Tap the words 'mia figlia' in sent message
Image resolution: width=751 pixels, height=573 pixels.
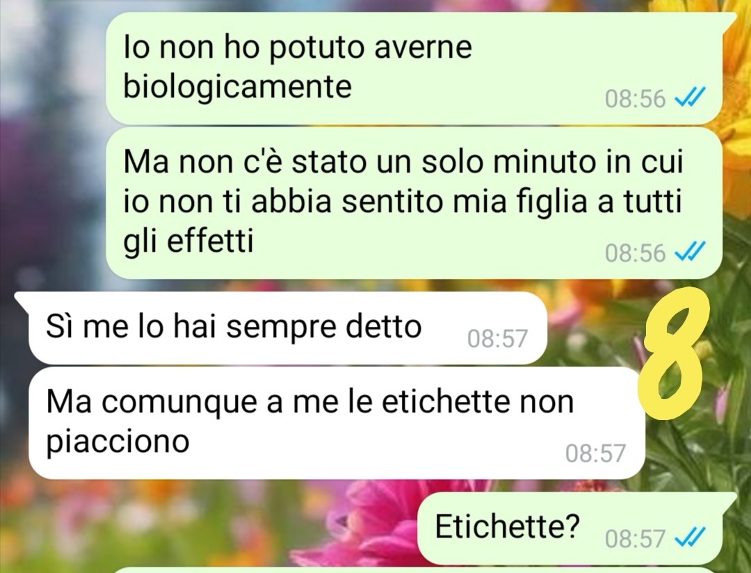click(x=520, y=201)
